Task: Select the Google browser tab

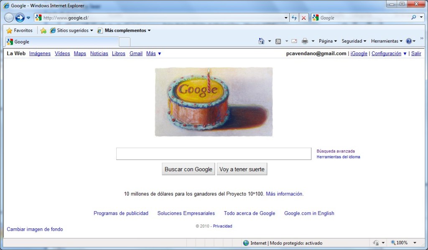Action: (62, 42)
